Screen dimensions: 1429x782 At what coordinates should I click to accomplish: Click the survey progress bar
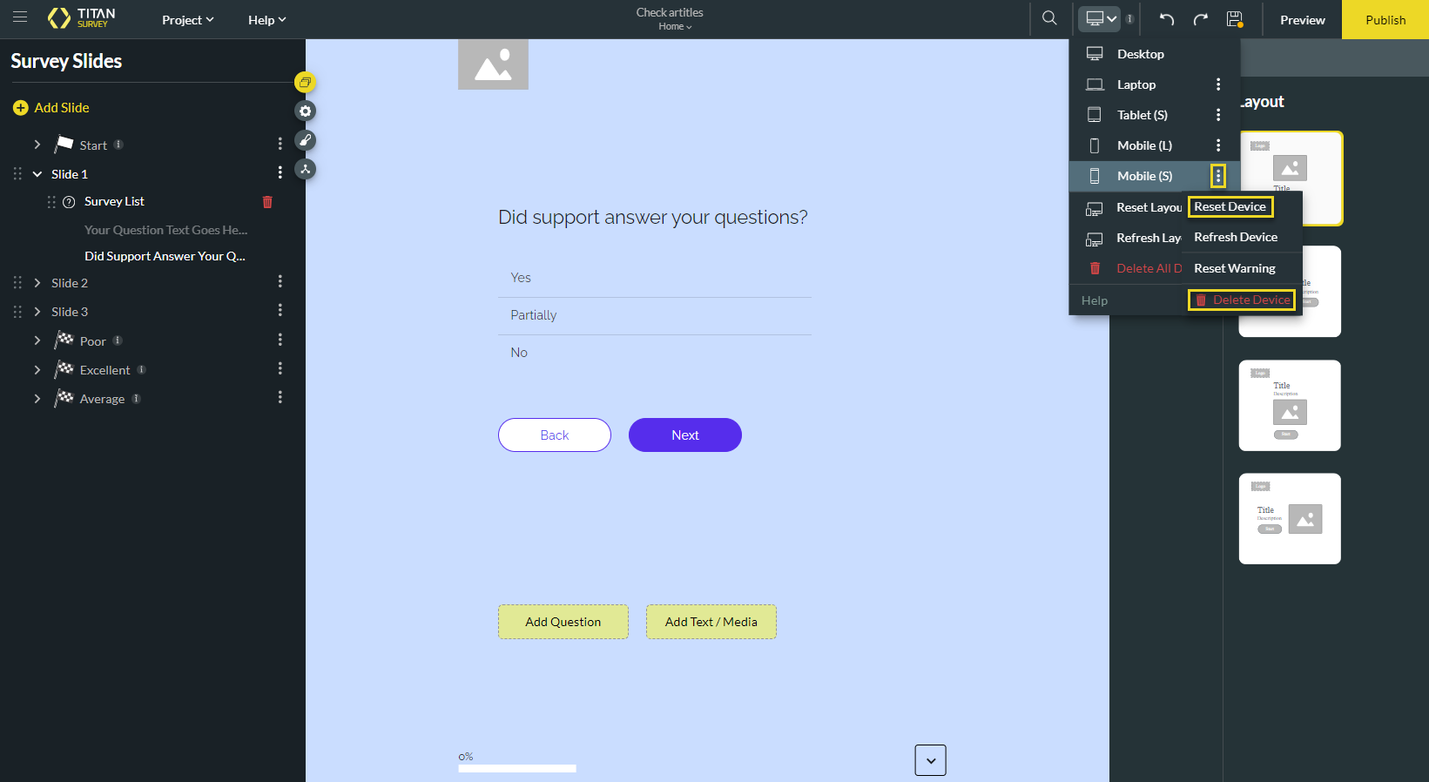(x=517, y=768)
